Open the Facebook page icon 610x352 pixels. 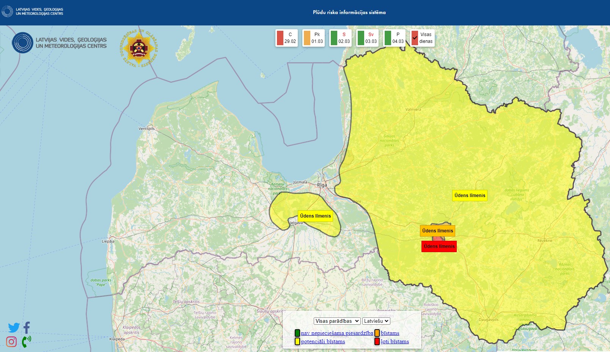(x=27, y=327)
